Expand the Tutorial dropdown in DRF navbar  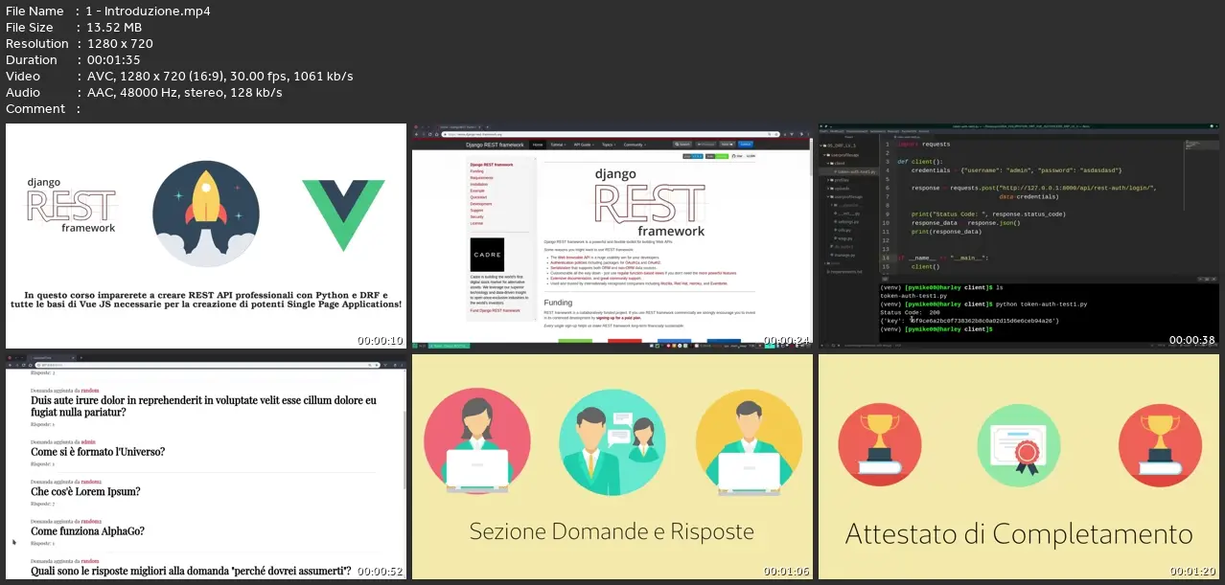click(x=558, y=145)
